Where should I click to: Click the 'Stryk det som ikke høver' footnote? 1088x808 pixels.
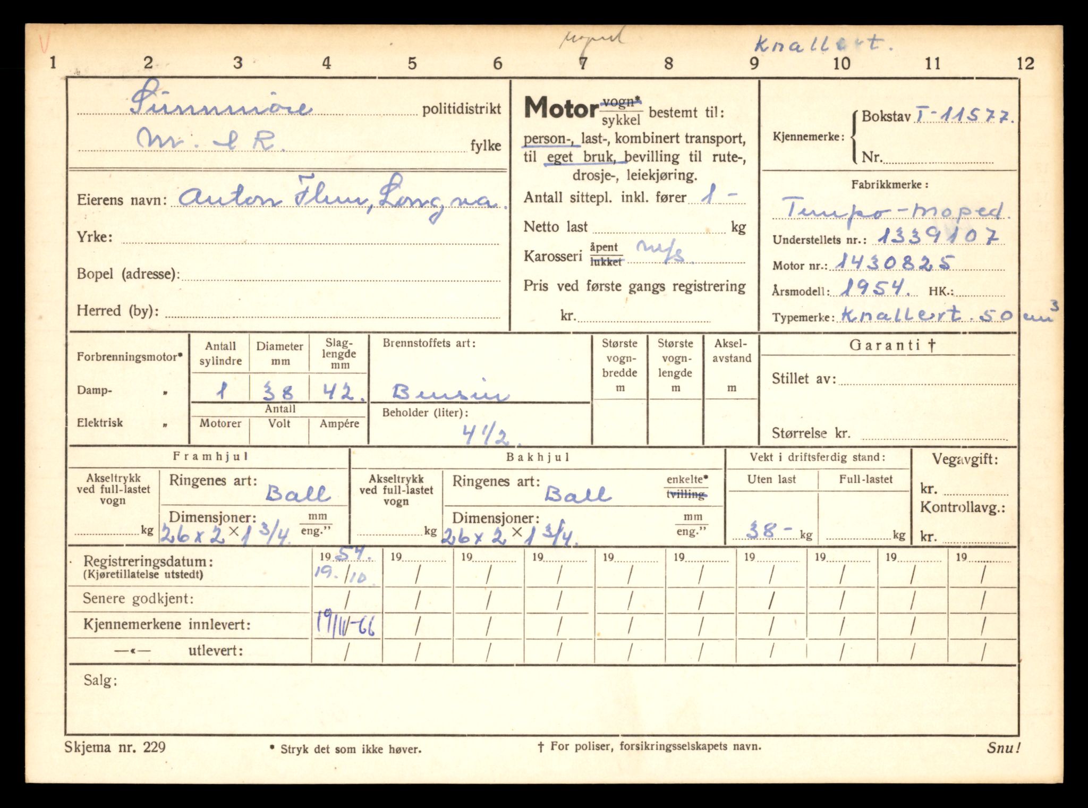(x=345, y=749)
